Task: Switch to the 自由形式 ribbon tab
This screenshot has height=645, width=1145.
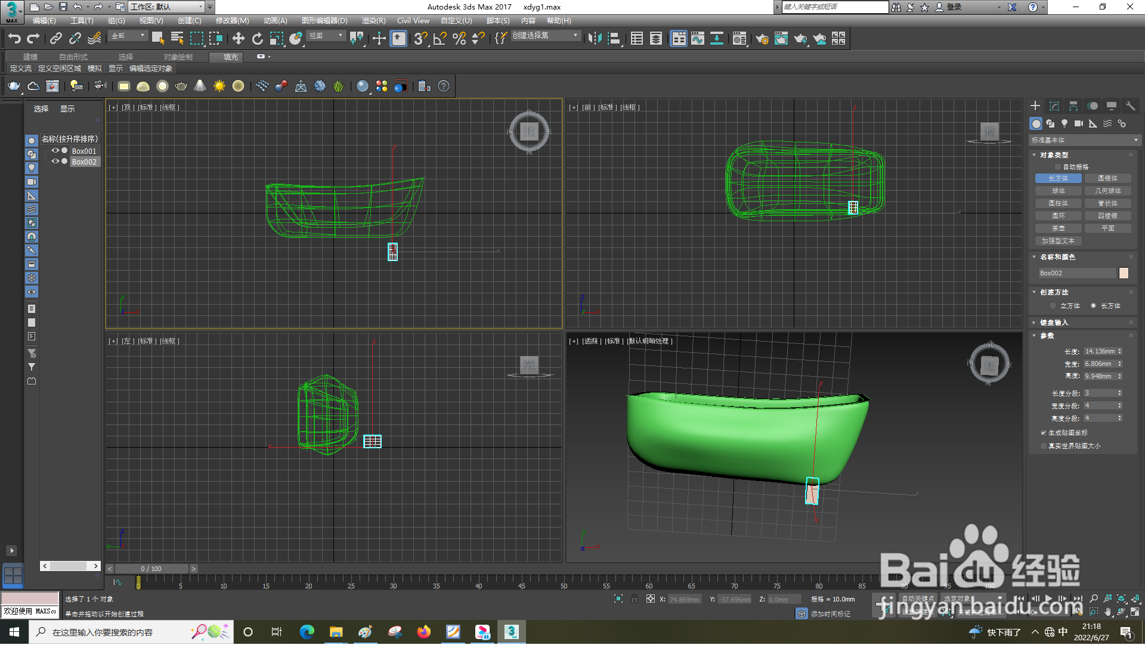Action: [73, 57]
